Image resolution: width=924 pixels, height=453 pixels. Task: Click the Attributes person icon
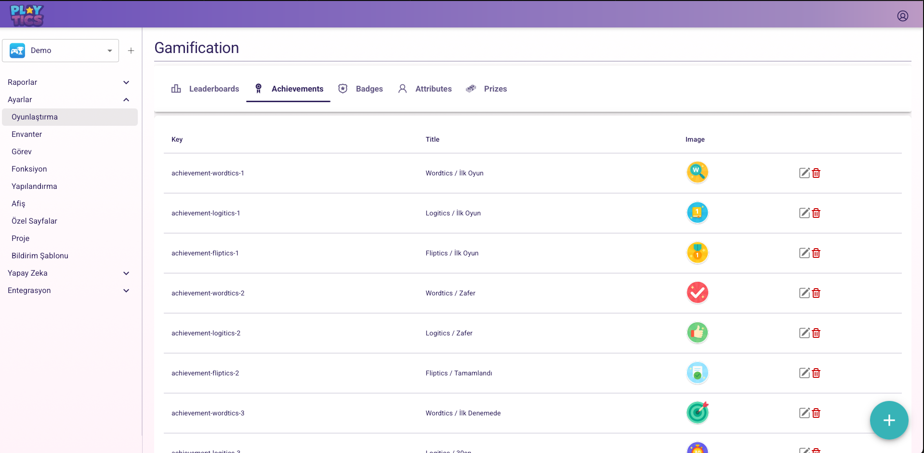402,89
